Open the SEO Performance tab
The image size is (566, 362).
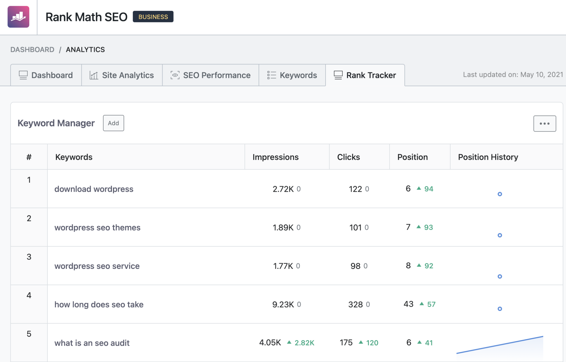click(211, 75)
